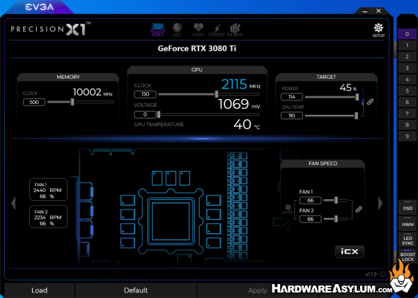Toggle AUTO fan mode icon
The width and height of the screenshot is (418, 298).
(288, 209)
